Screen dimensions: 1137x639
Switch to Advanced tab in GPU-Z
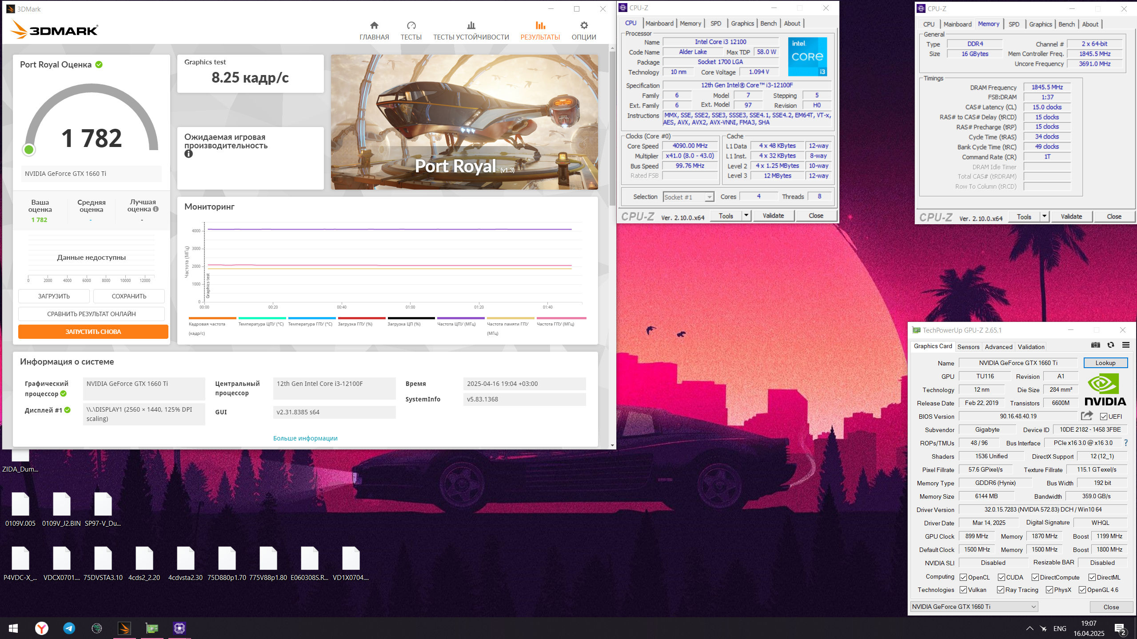click(x=998, y=347)
